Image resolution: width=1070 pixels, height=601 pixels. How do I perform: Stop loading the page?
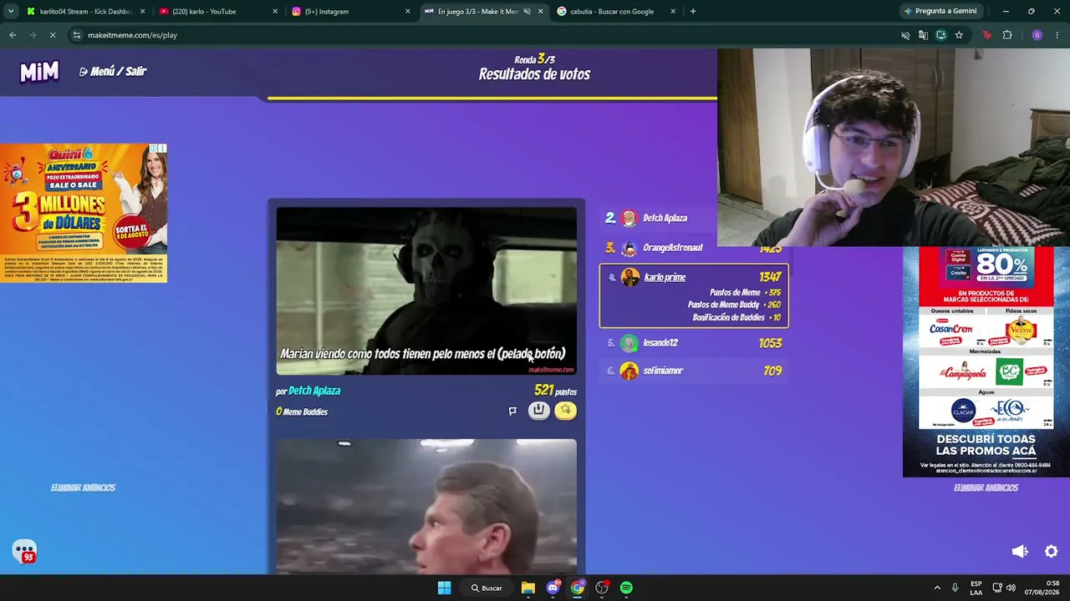(53, 35)
